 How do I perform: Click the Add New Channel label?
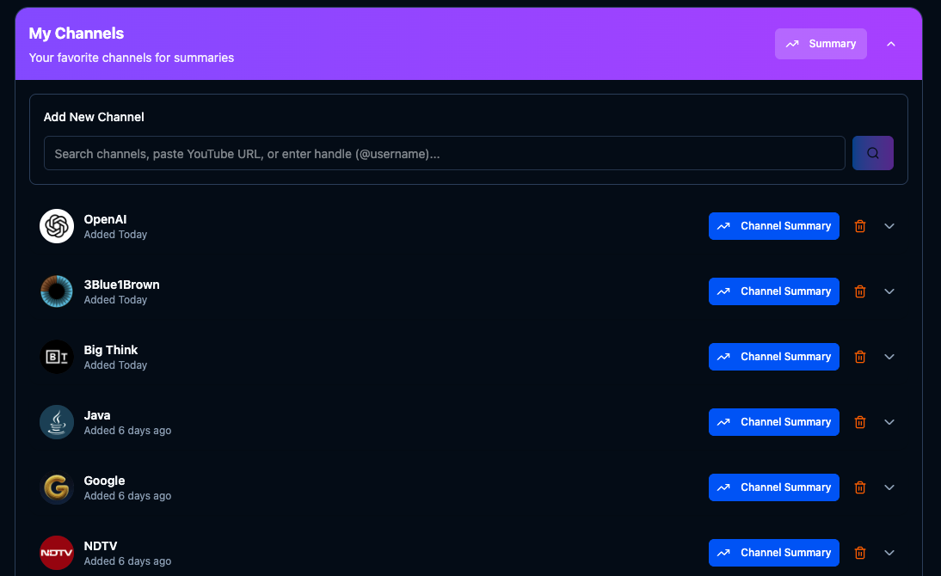tap(94, 117)
